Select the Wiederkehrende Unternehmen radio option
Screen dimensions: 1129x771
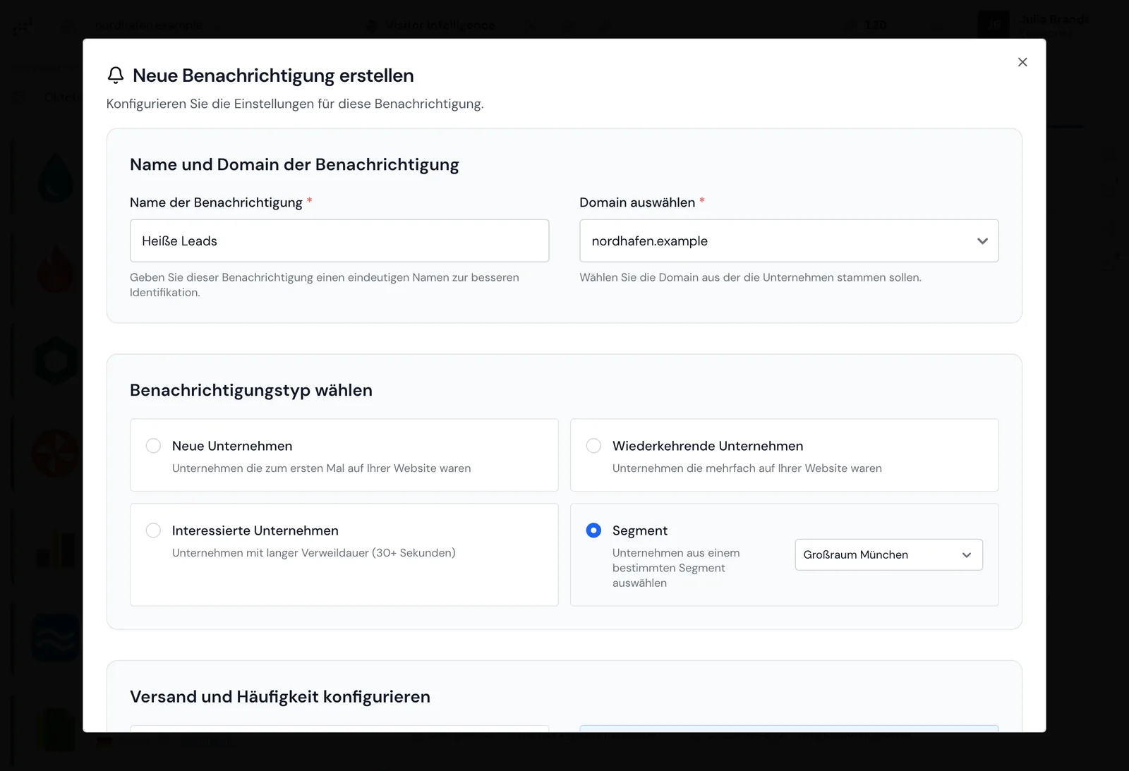[594, 446]
